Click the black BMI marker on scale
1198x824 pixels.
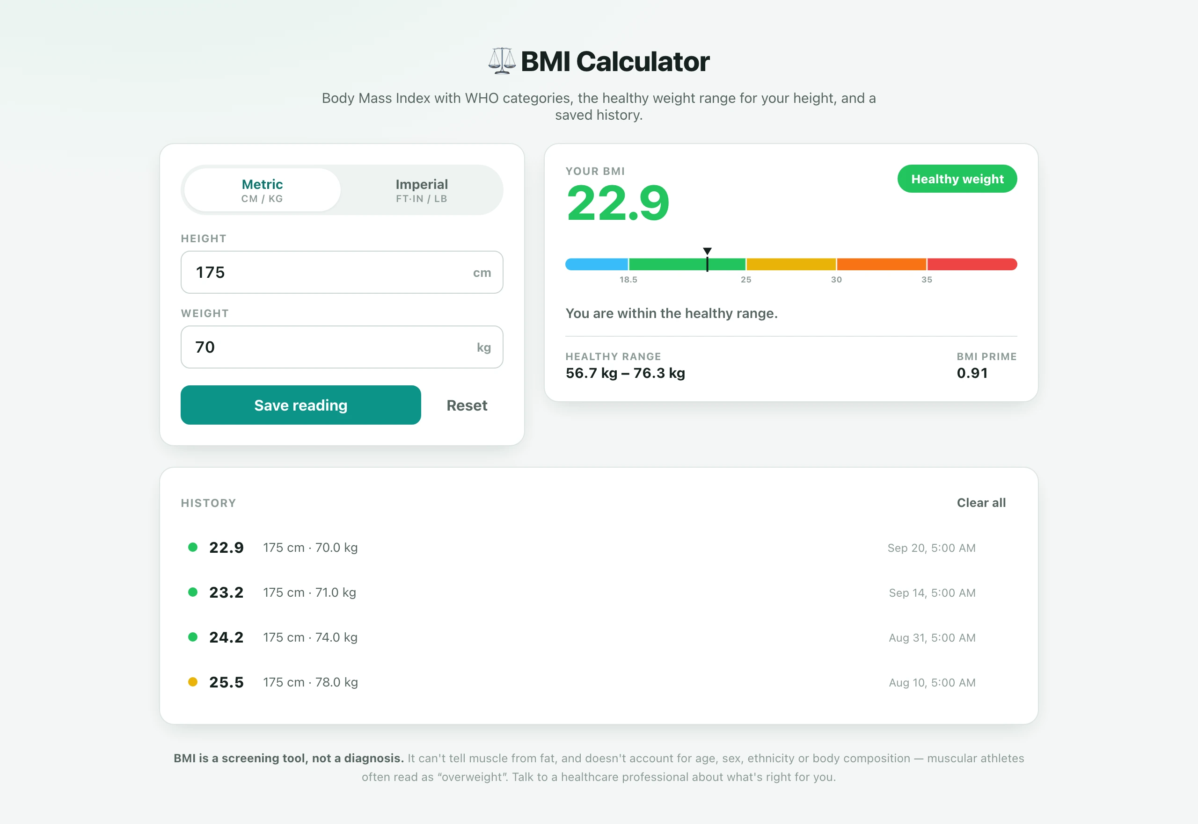click(707, 260)
